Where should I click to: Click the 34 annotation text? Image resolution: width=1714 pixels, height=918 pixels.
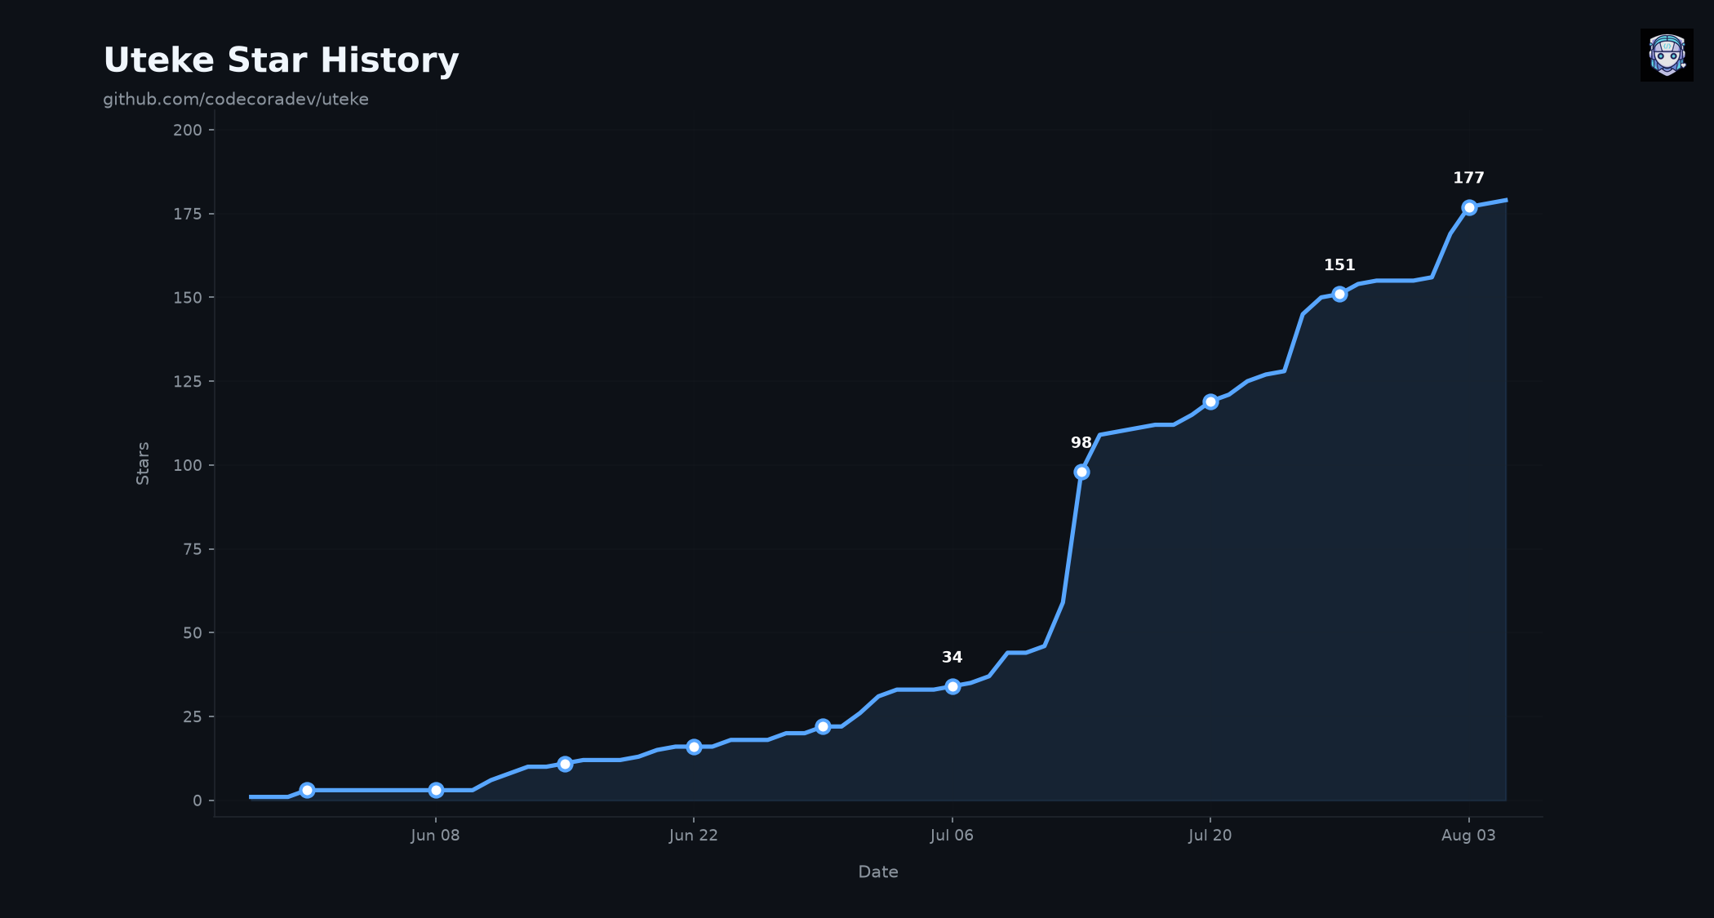click(952, 658)
